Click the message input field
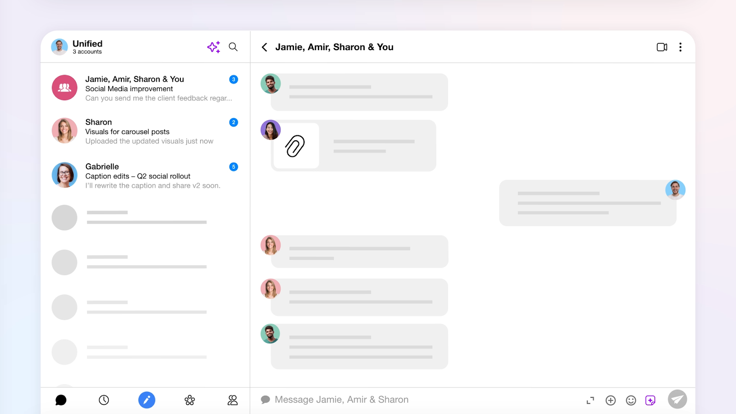Image resolution: width=736 pixels, height=414 pixels. pos(391,399)
